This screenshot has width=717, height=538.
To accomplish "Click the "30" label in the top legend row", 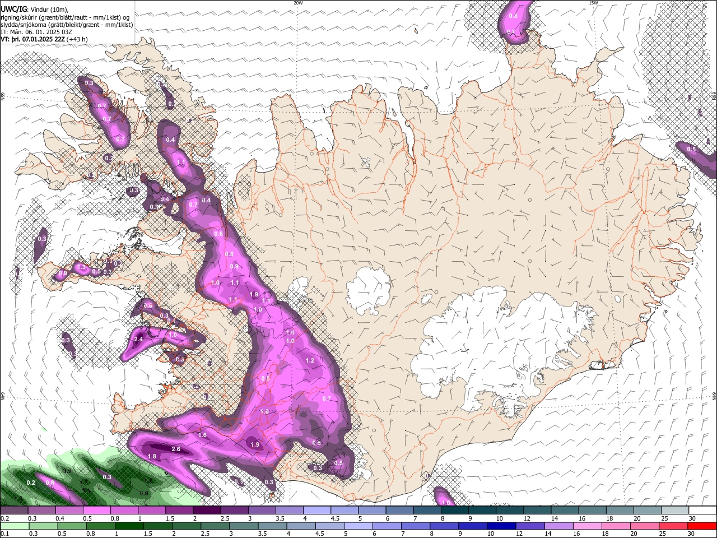I will [x=692, y=518].
